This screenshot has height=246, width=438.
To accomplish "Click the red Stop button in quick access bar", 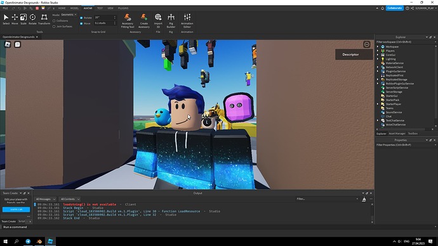I will click(x=37, y=8).
